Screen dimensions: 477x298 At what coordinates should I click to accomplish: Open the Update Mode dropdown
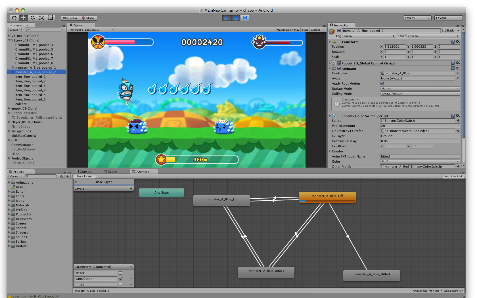[x=420, y=88]
